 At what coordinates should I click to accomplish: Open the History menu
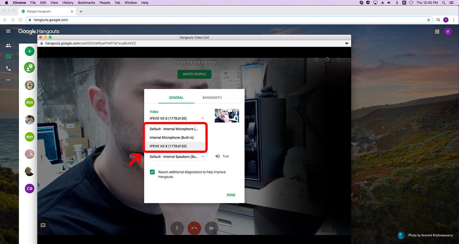tap(68, 3)
